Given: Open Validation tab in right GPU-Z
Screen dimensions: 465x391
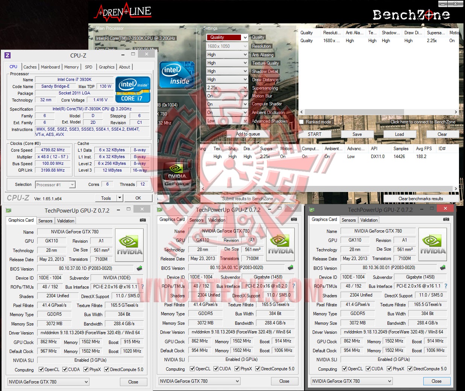Looking at the screenshot, I should [369, 220].
